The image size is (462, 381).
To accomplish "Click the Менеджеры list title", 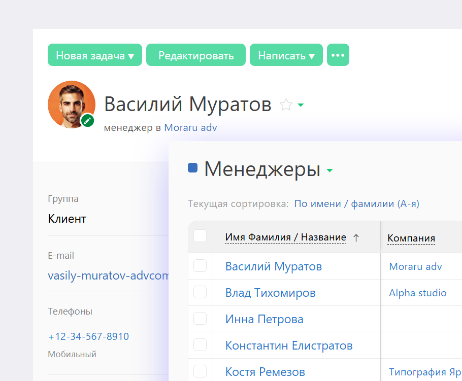I will tap(262, 169).
